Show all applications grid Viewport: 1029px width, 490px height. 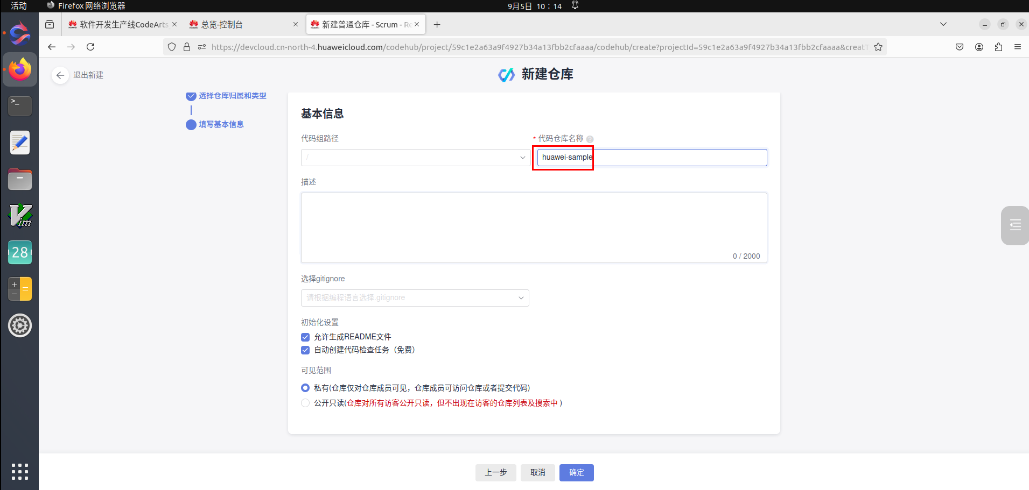click(20, 472)
